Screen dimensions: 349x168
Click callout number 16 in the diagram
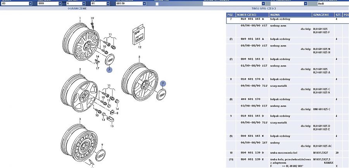point(97,57)
